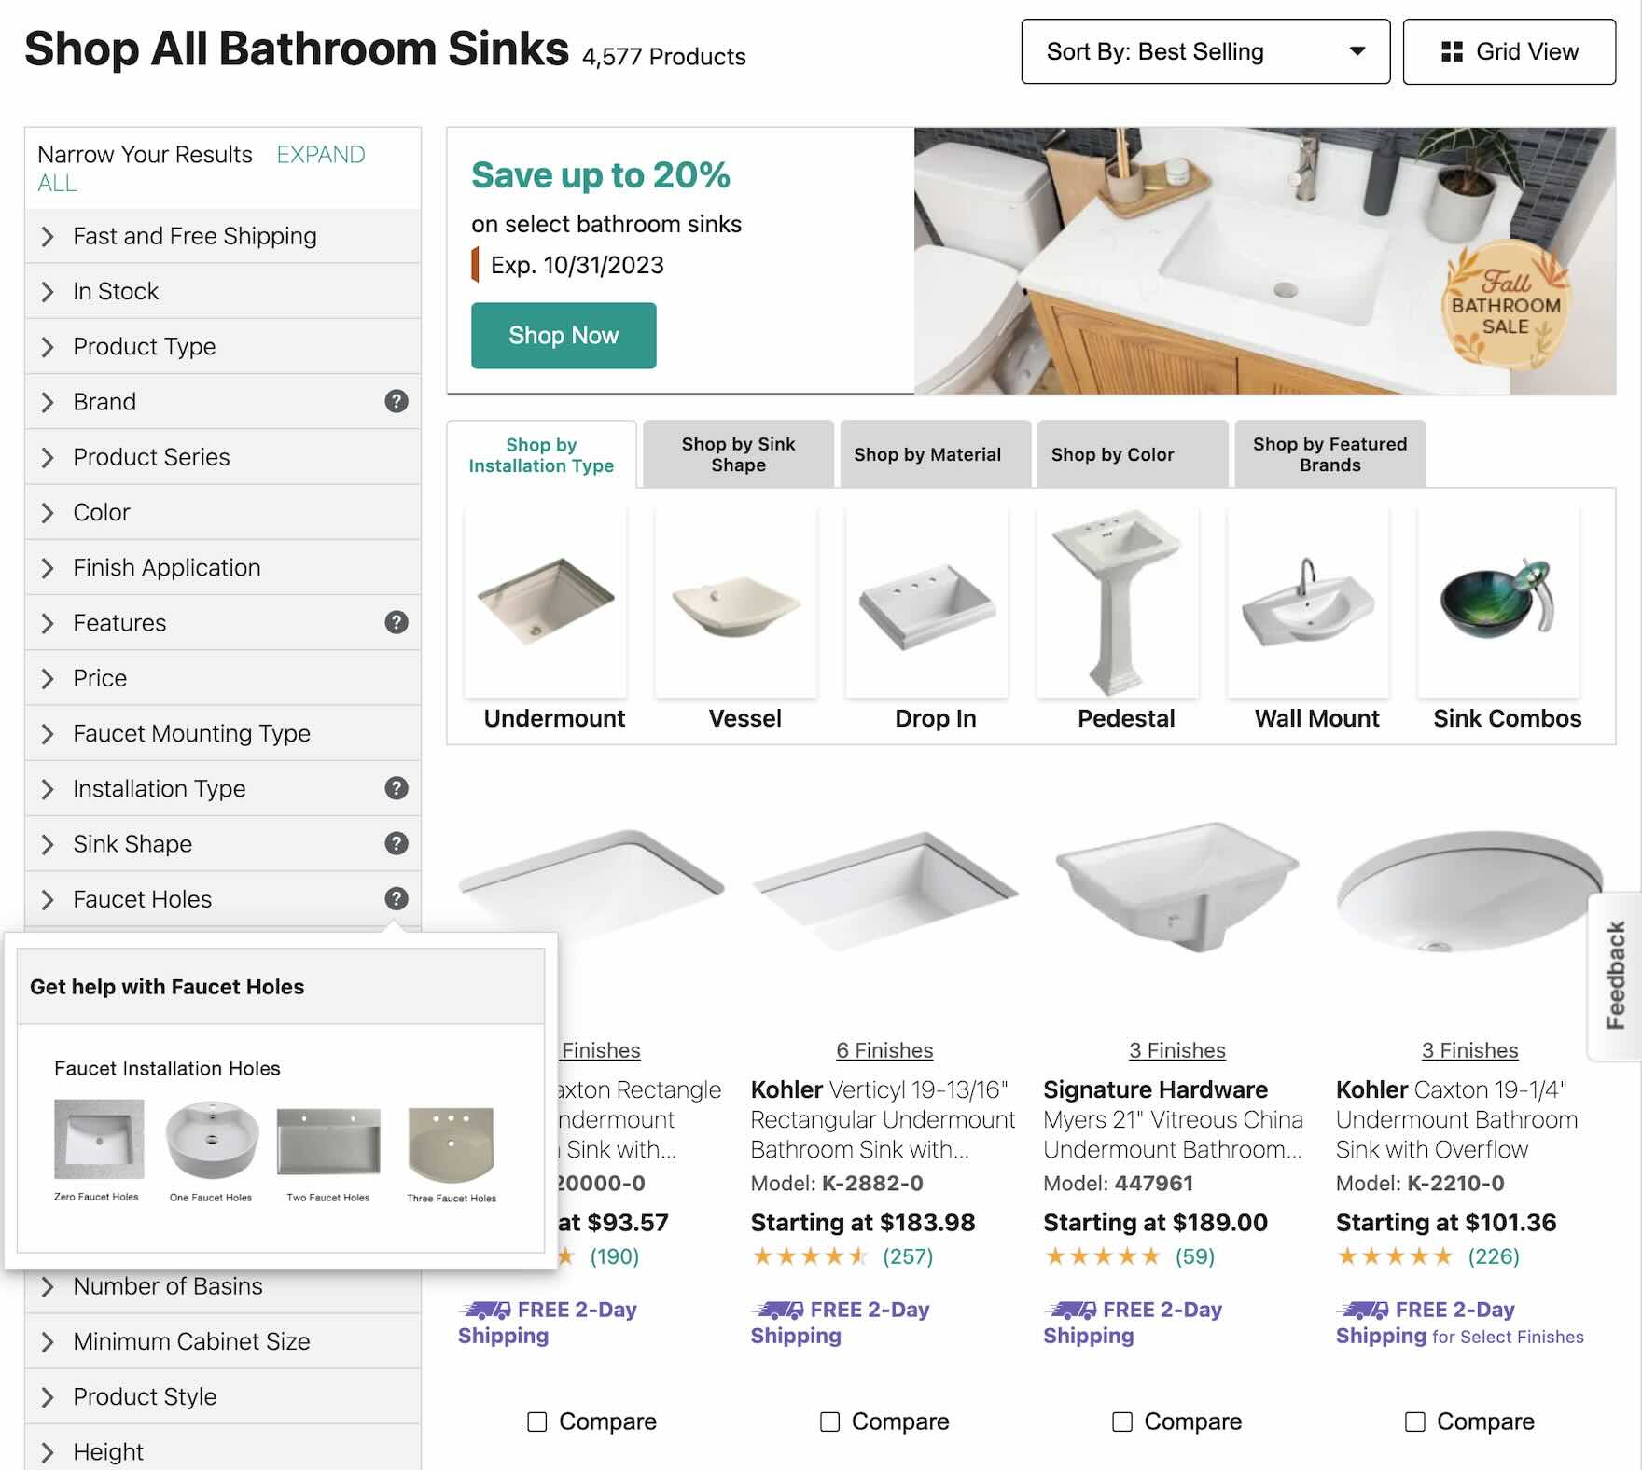Tick Compare box for Signature Hardware Myers
1642x1470 pixels.
pyautogui.click(x=1122, y=1421)
